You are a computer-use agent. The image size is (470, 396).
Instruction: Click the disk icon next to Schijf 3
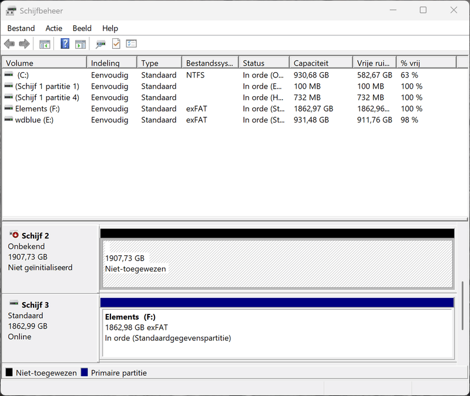(x=14, y=303)
